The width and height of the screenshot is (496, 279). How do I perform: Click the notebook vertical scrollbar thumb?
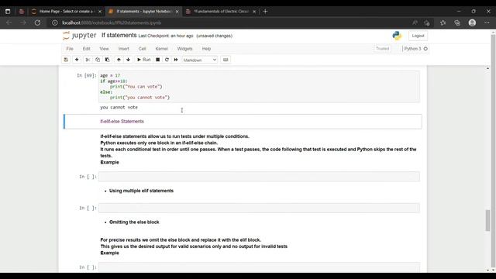[x=487, y=220]
